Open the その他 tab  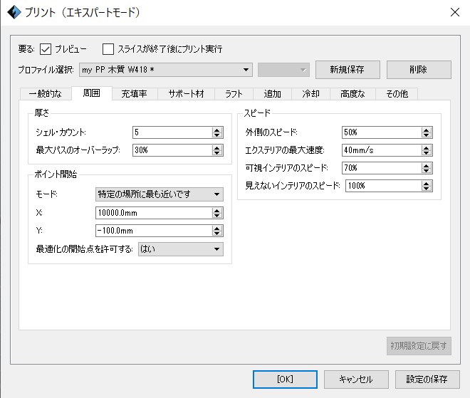(397, 94)
